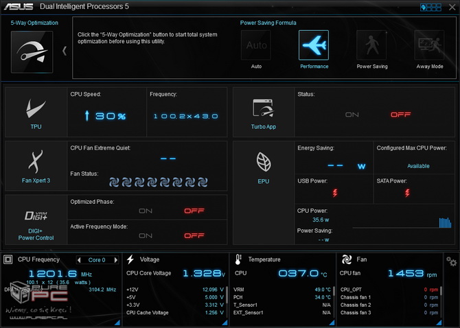460x328 pixels.
Task: Click the Temperature list scrollbar
Action: coord(334,301)
